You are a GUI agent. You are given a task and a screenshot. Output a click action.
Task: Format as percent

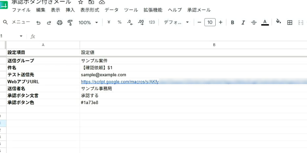coord(119,22)
